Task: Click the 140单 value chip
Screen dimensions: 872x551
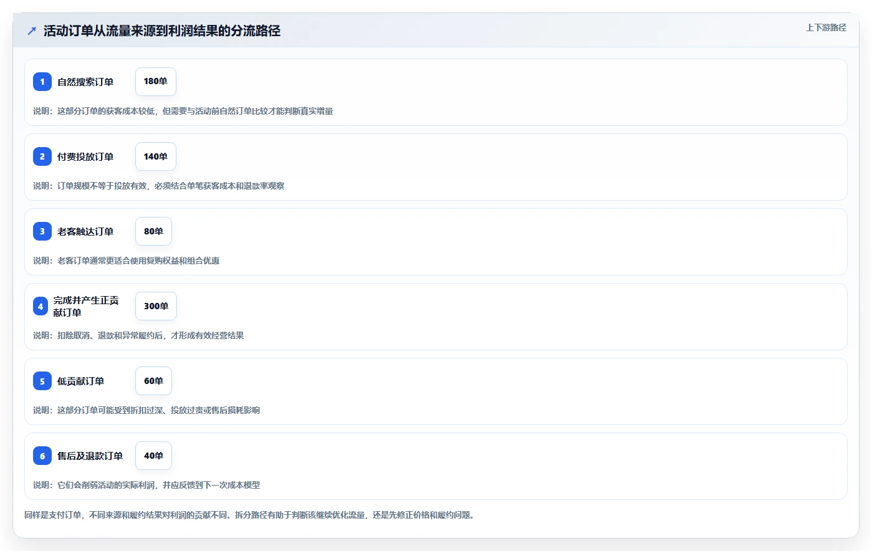Action: click(156, 156)
